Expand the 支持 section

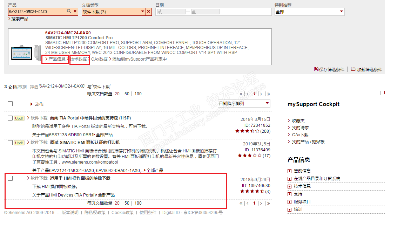(290, 194)
